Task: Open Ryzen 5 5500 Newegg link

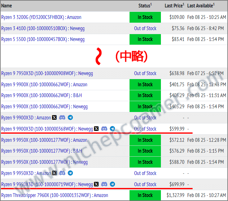Action: coord(43,39)
